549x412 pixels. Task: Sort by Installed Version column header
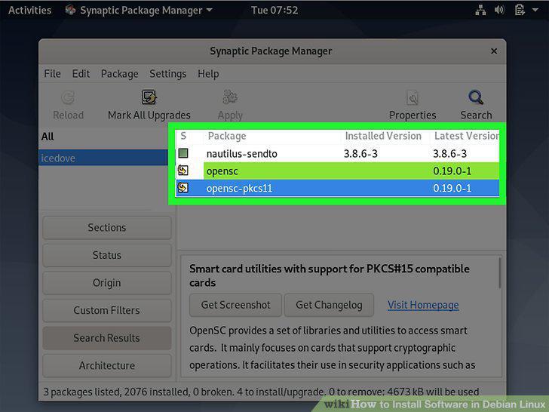[385, 136]
